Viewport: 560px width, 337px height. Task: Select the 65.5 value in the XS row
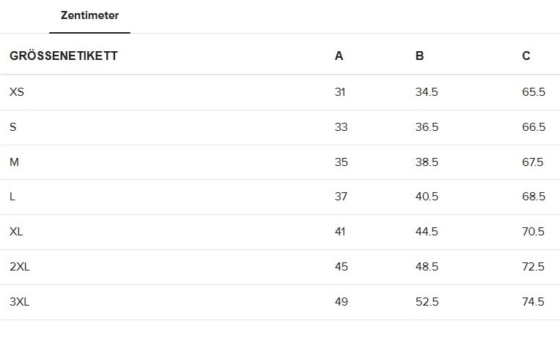tap(533, 92)
